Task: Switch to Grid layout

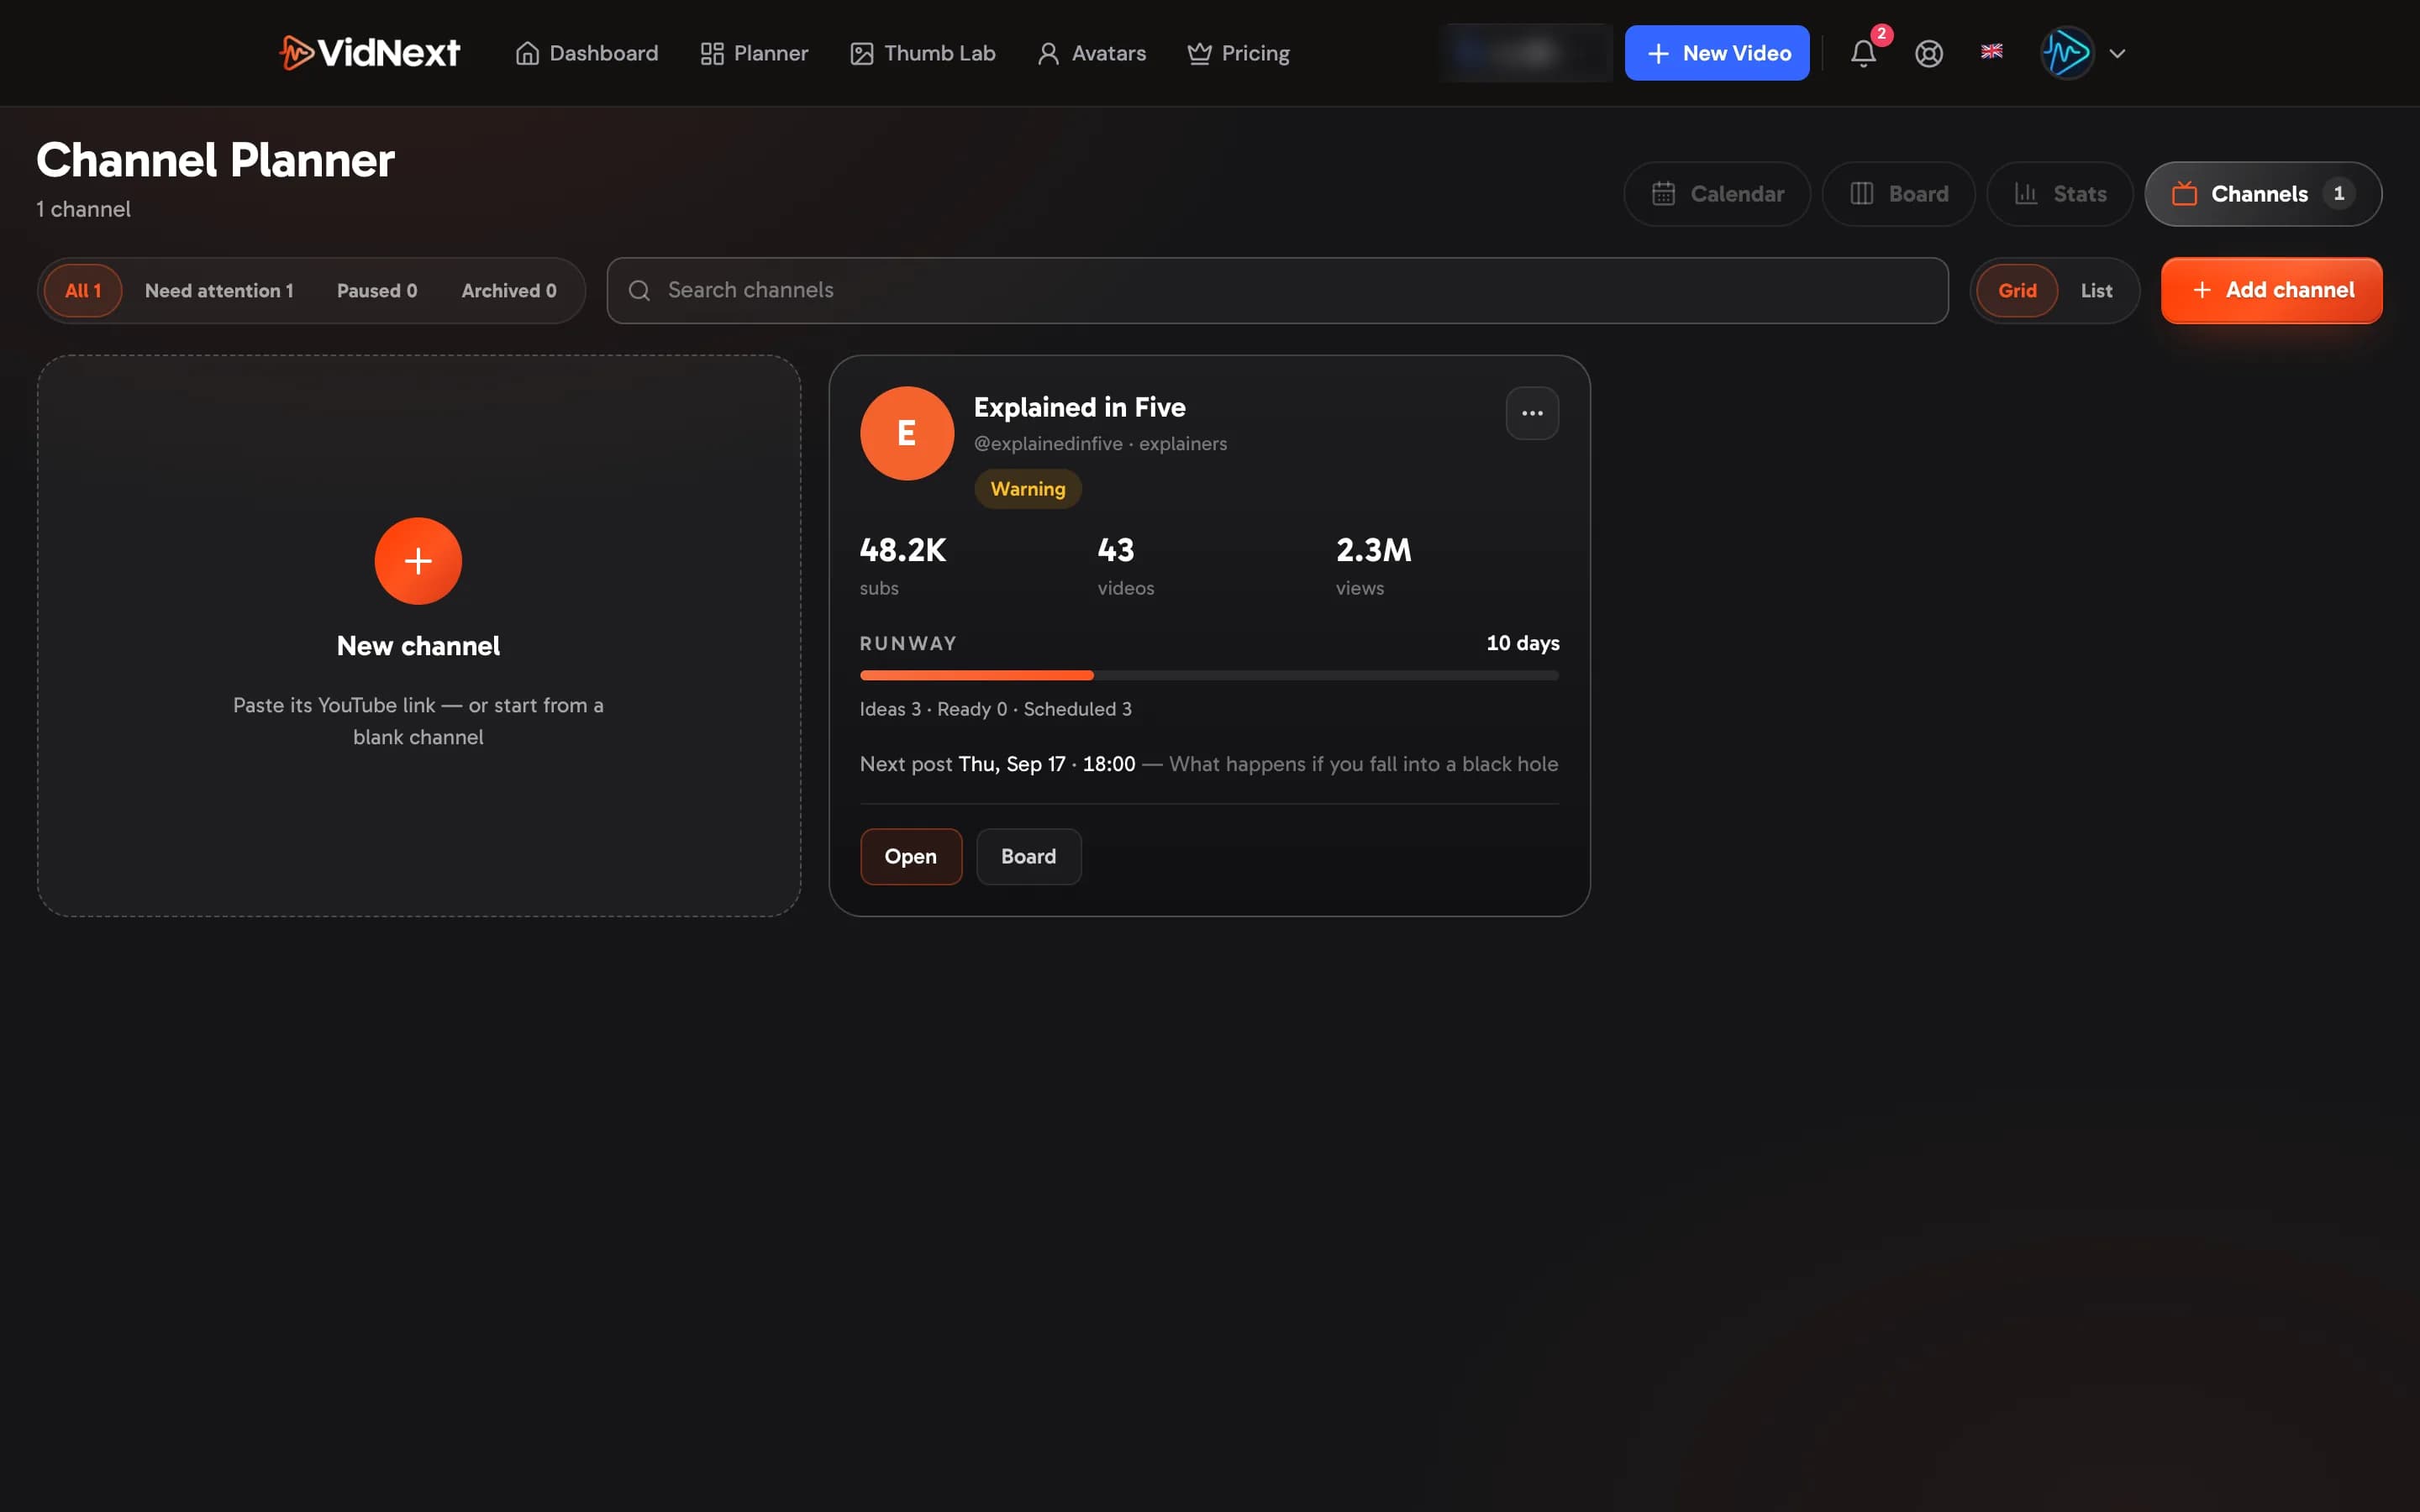Action: click(2017, 291)
